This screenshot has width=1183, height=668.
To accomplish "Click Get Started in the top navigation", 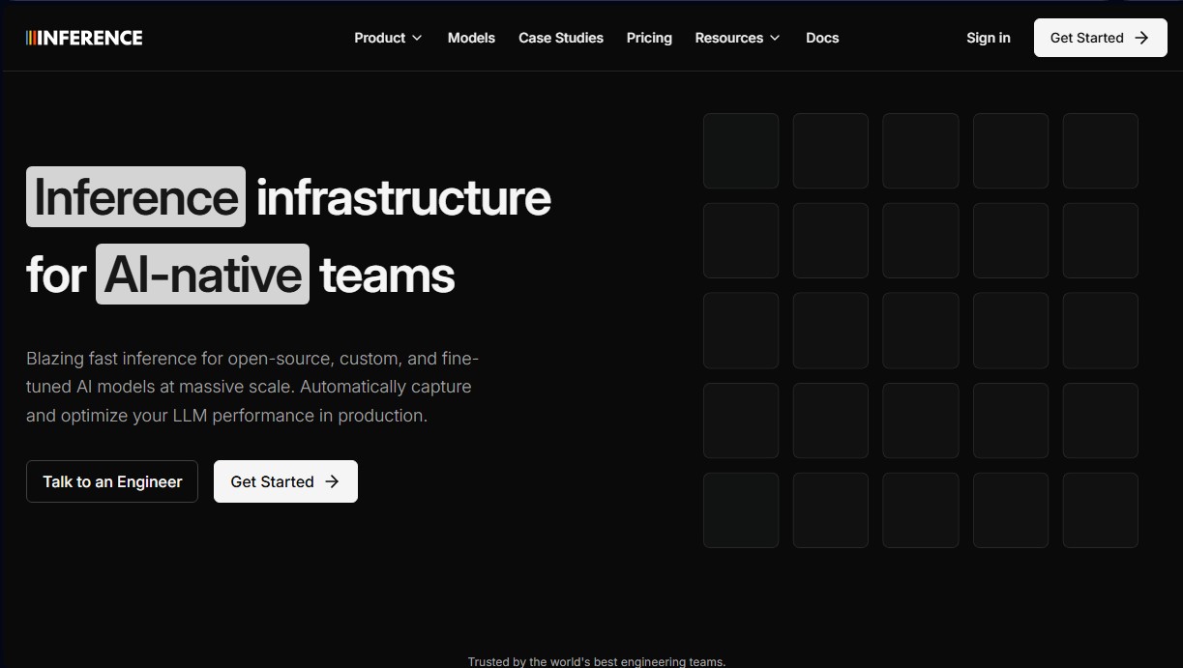I will [x=1100, y=38].
